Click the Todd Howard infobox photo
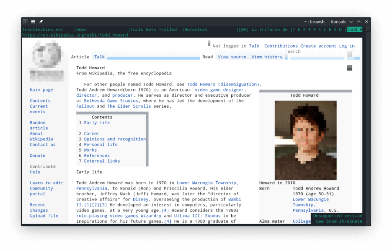The image size is (392, 251). point(305,140)
